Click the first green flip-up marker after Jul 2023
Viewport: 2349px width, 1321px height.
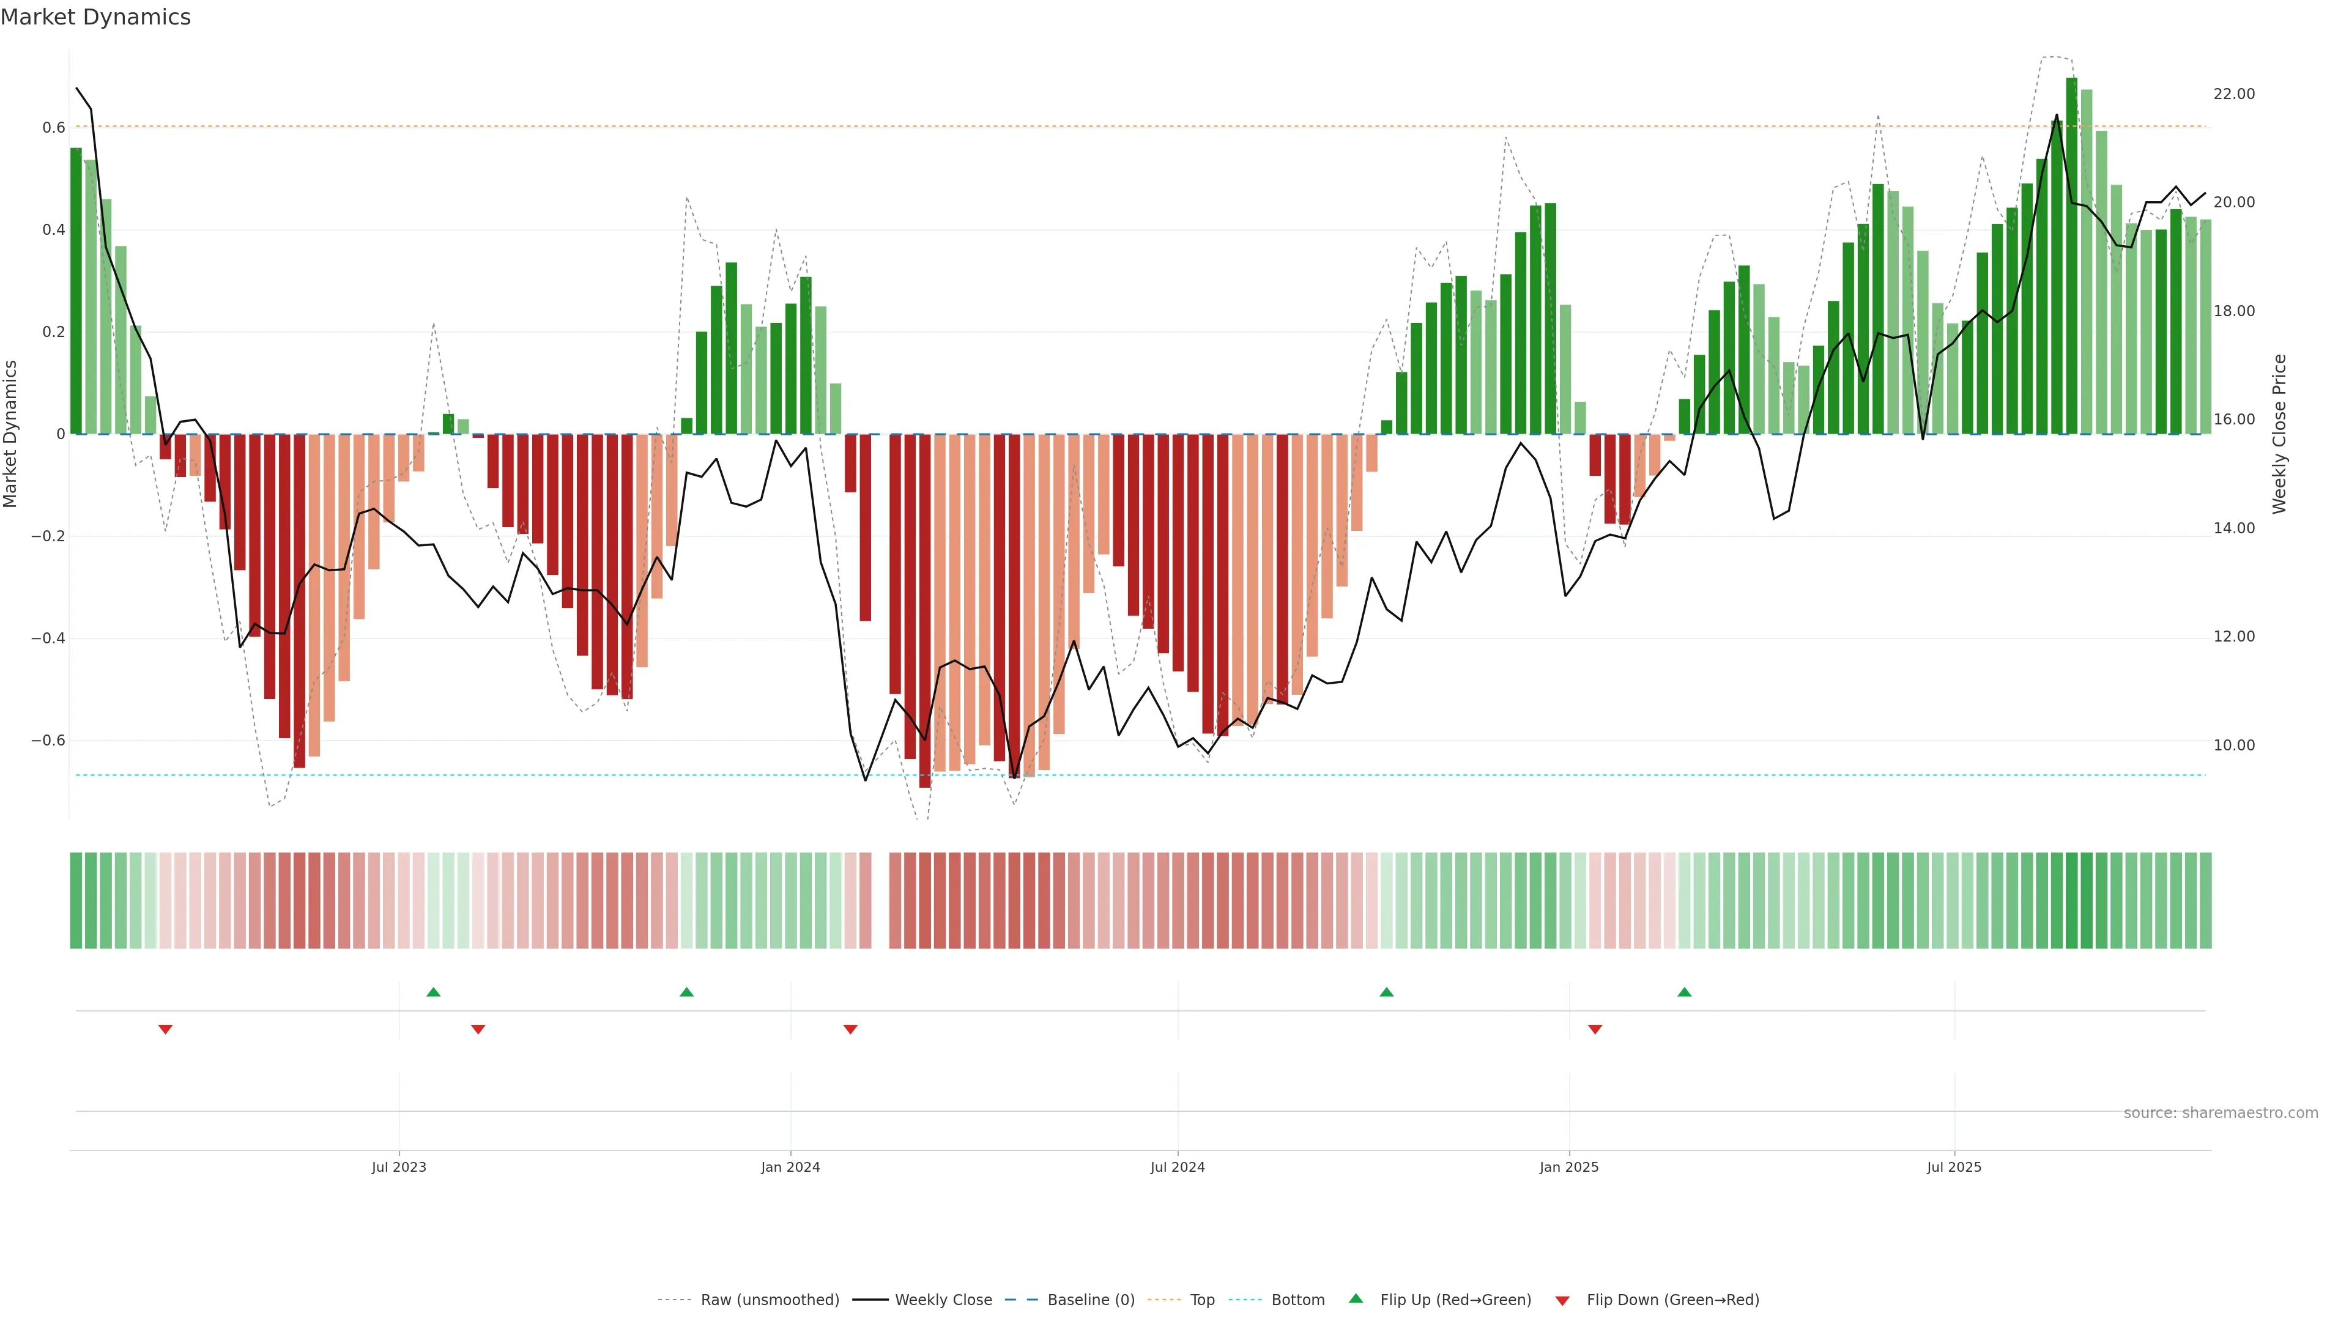433,992
